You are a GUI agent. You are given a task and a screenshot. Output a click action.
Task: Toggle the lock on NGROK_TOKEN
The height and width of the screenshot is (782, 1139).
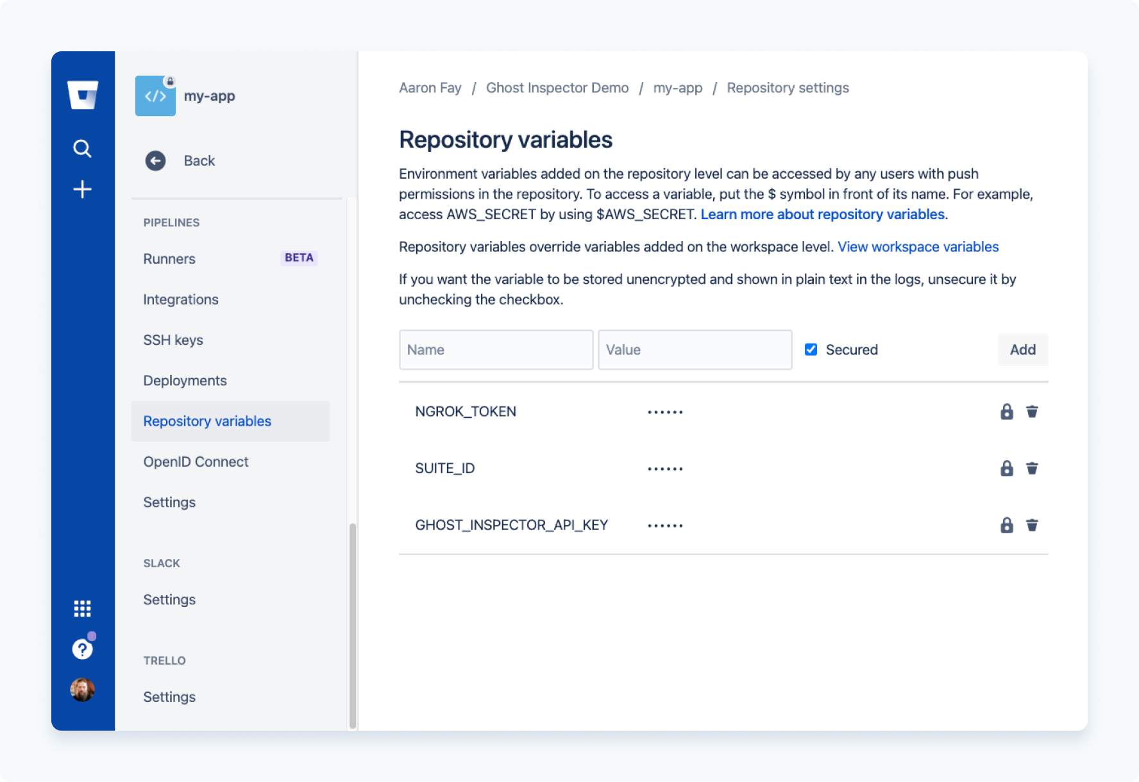pyautogui.click(x=1006, y=412)
